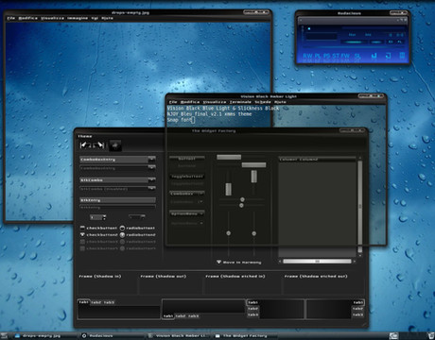Click the enabled spin button showing 1
The width and height of the screenshot is (435, 340).
pyautogui.click(x=98, y=217)
